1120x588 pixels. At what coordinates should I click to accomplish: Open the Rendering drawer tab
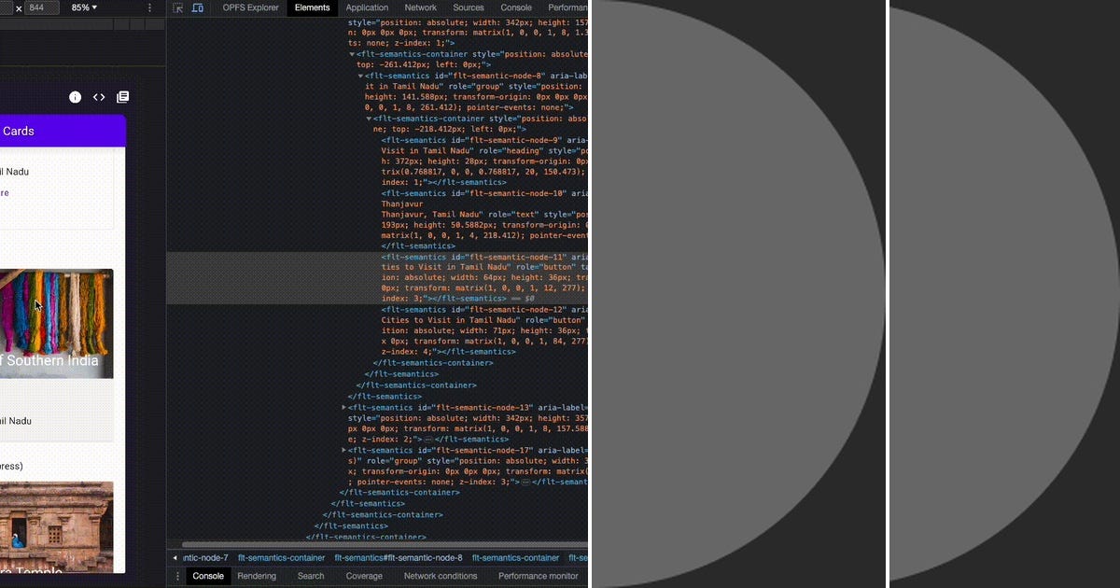coord(256,576)
